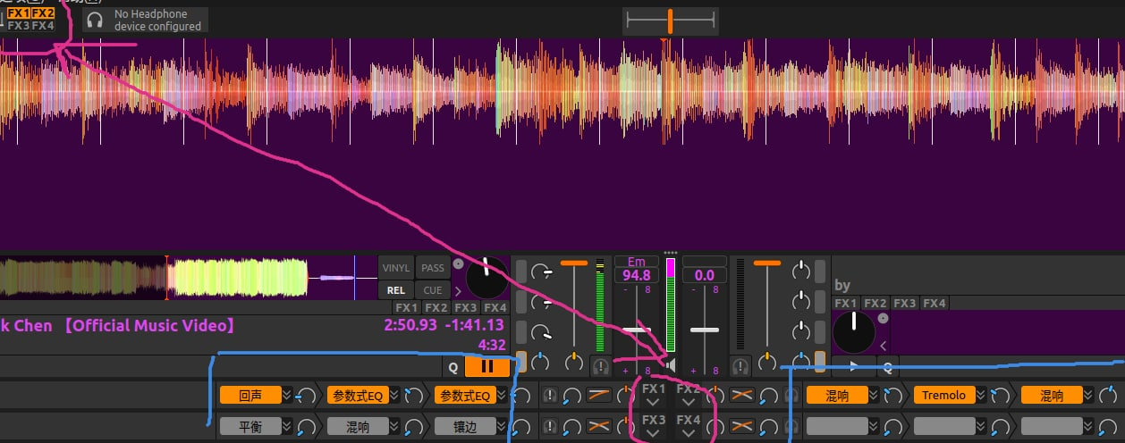
Task: Expand the FX4 unit using its chevron
Action: (x=688, y=433)
